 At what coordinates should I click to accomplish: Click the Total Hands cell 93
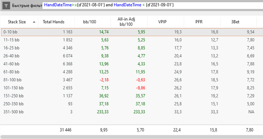click(70, 104)
